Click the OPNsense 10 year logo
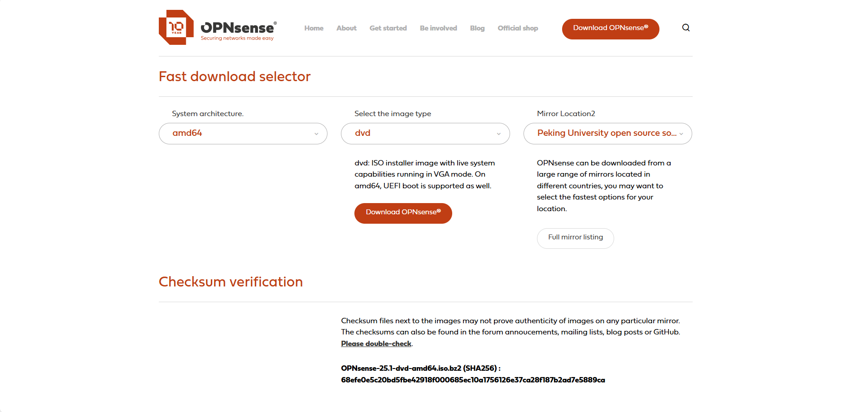The height and width of the screenshot is (412, 851). click(176, 27)
